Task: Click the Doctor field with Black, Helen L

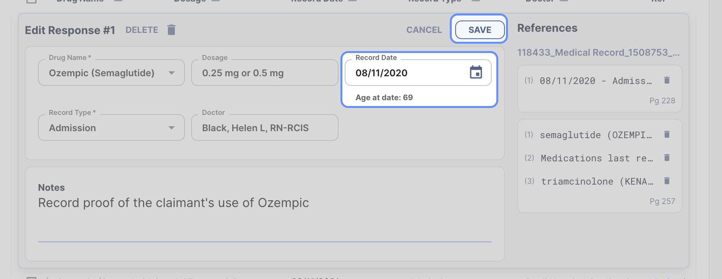Action: (264, 128)
